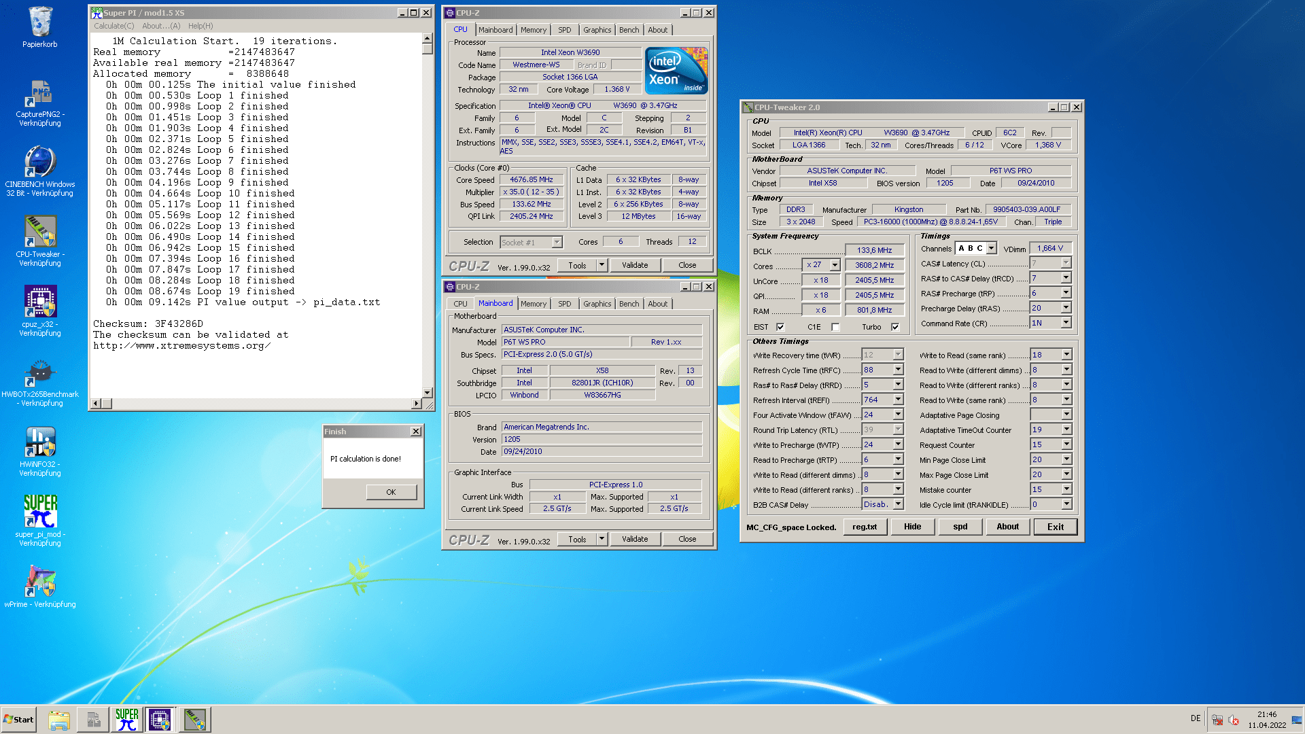Switch to Bench tab in the top CPU-Z window
This screenshot has height=734, width=1305.
coord(629,30)
